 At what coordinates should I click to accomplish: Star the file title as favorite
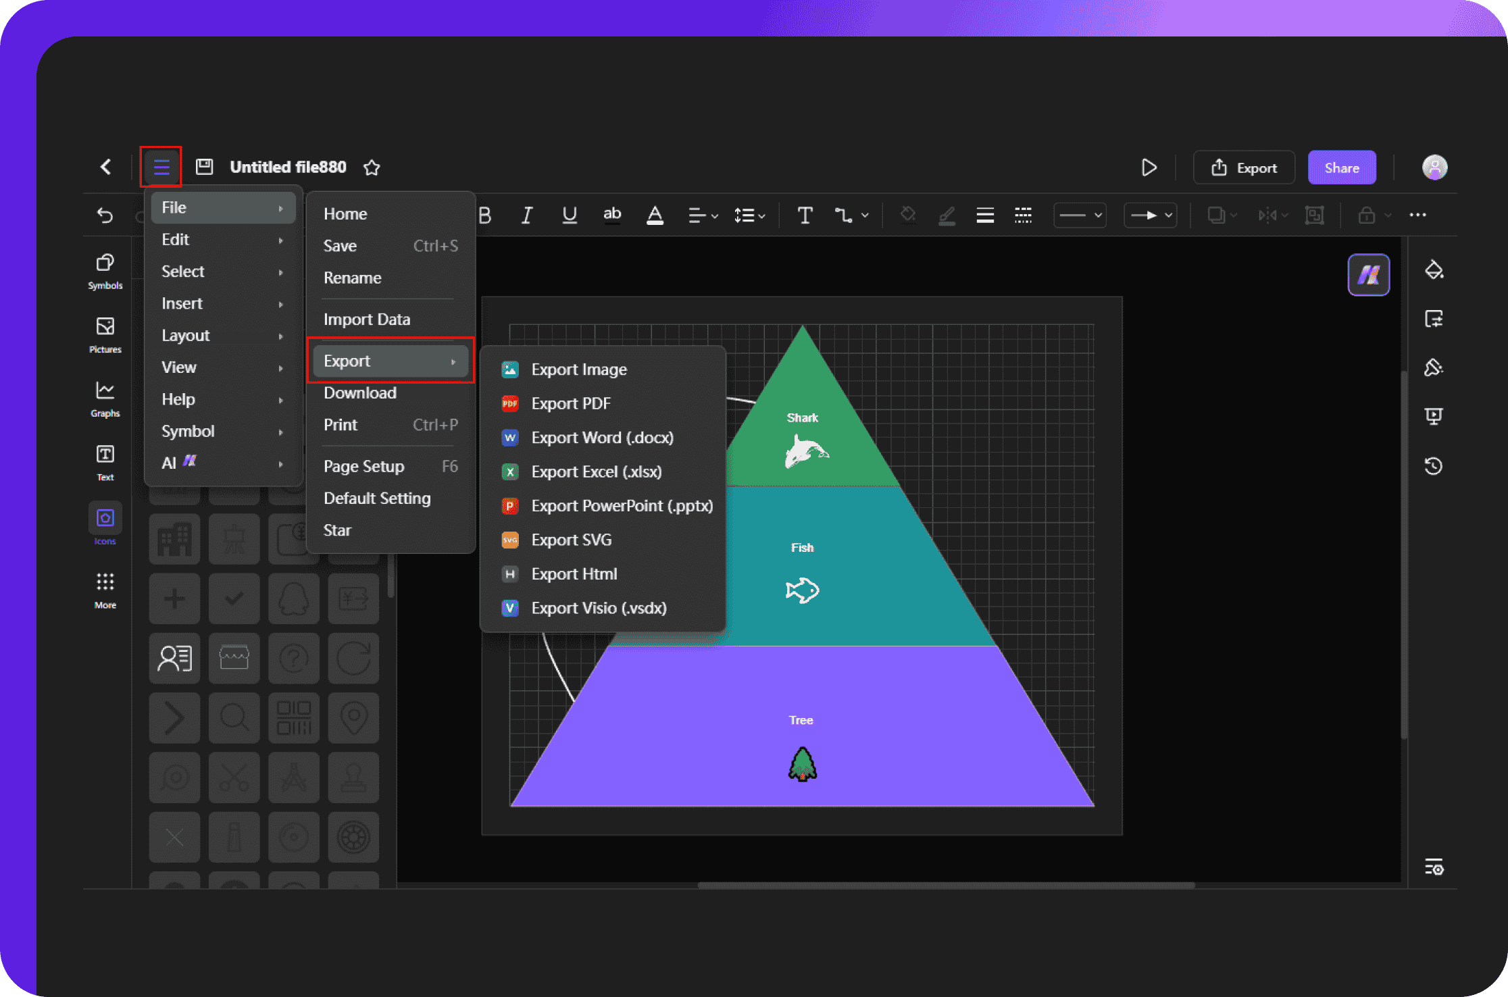[372, 168]
